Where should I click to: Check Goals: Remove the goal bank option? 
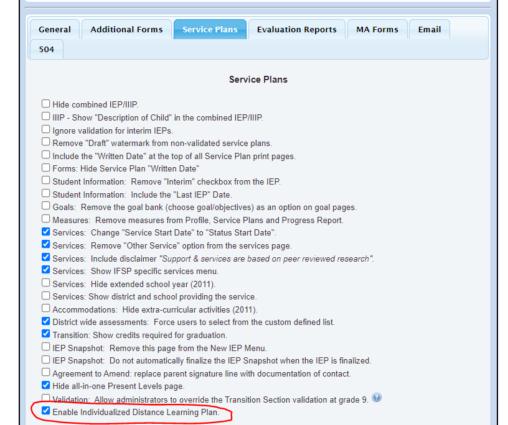coord(45,206)
